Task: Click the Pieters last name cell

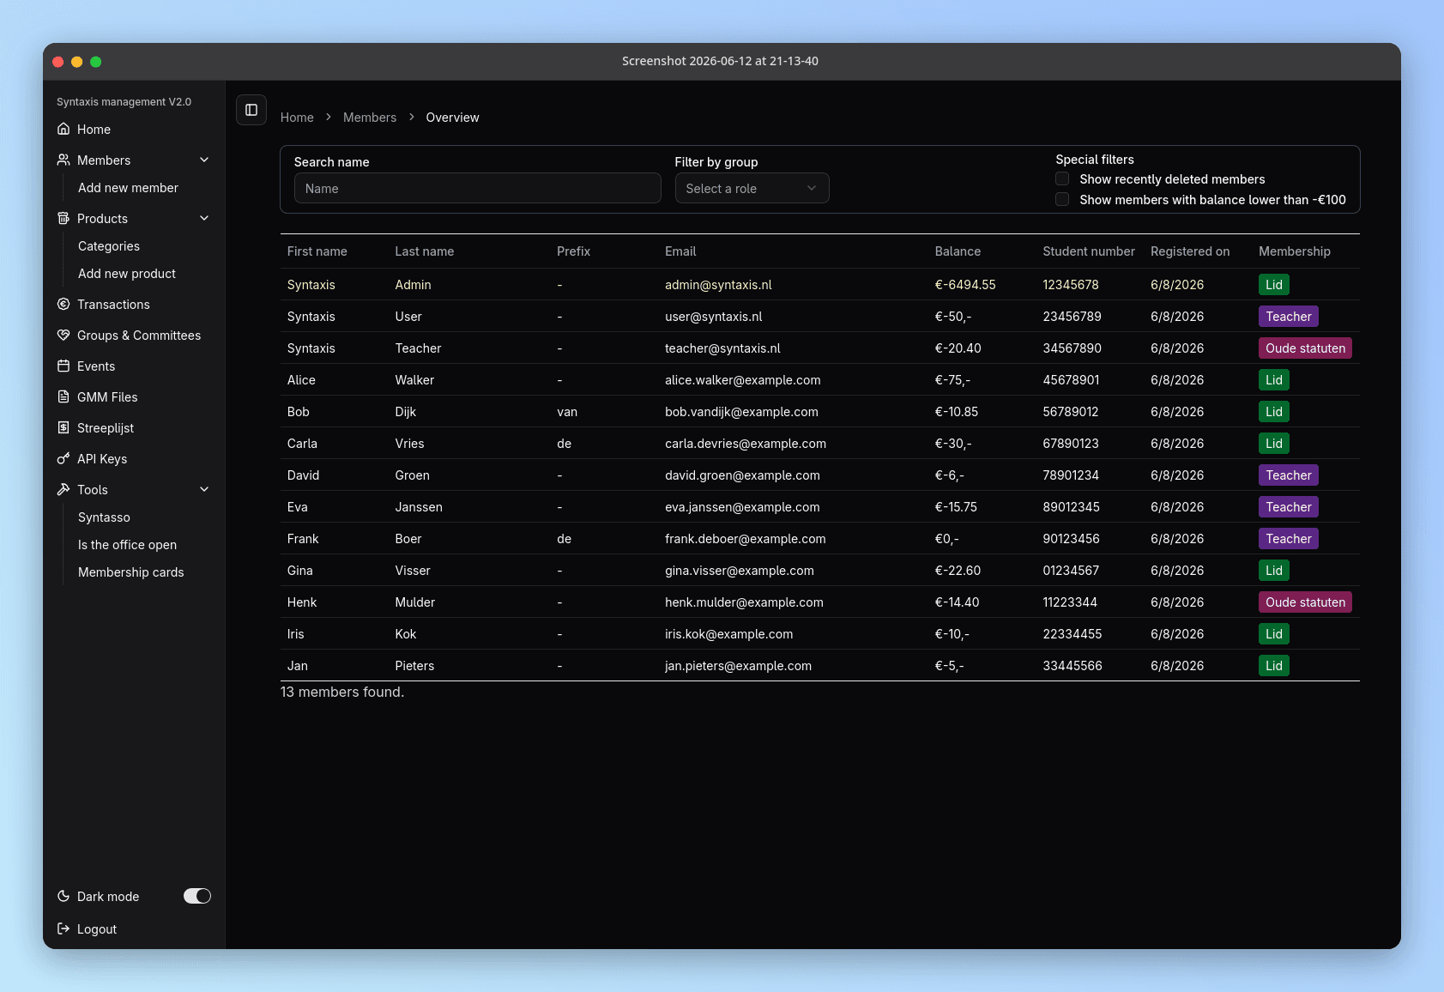Action: [x=414, y=665]
